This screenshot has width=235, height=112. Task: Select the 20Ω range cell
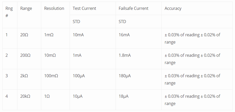24,35
